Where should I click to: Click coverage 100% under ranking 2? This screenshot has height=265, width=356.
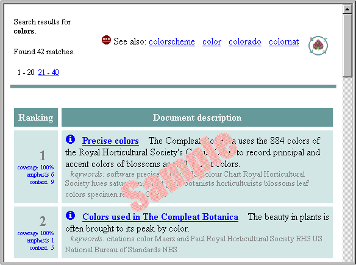35,233
